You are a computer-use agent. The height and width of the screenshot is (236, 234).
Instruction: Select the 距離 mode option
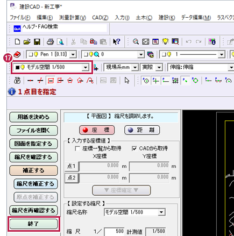[x=142, y=130]
